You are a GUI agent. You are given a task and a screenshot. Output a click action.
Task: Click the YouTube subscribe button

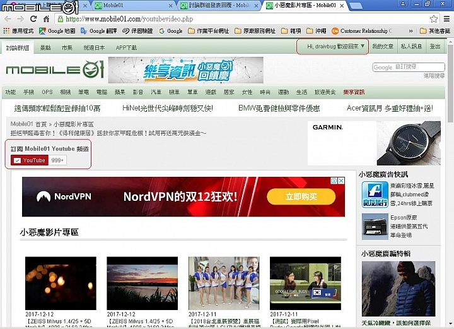(x=30, y=160)
